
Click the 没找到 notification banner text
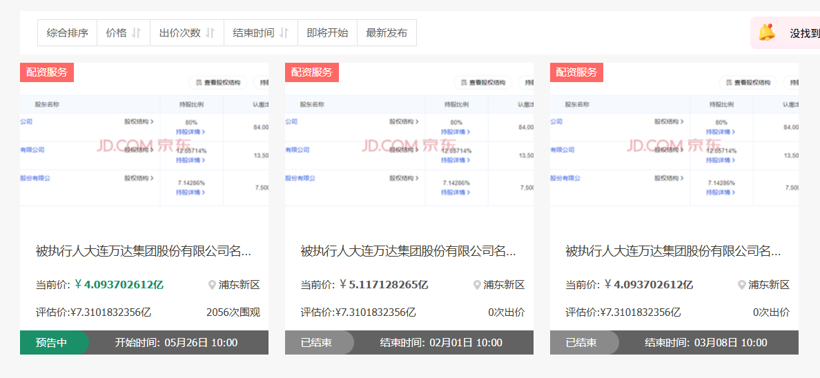point(804,34)
